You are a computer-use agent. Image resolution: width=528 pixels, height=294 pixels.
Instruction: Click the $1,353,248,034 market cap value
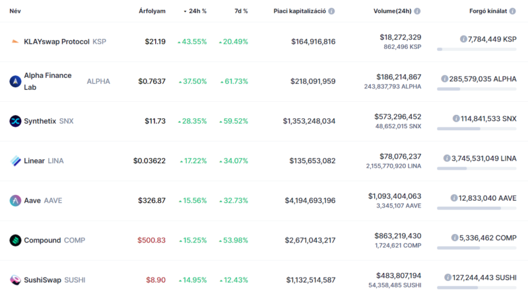click(309, 121)
